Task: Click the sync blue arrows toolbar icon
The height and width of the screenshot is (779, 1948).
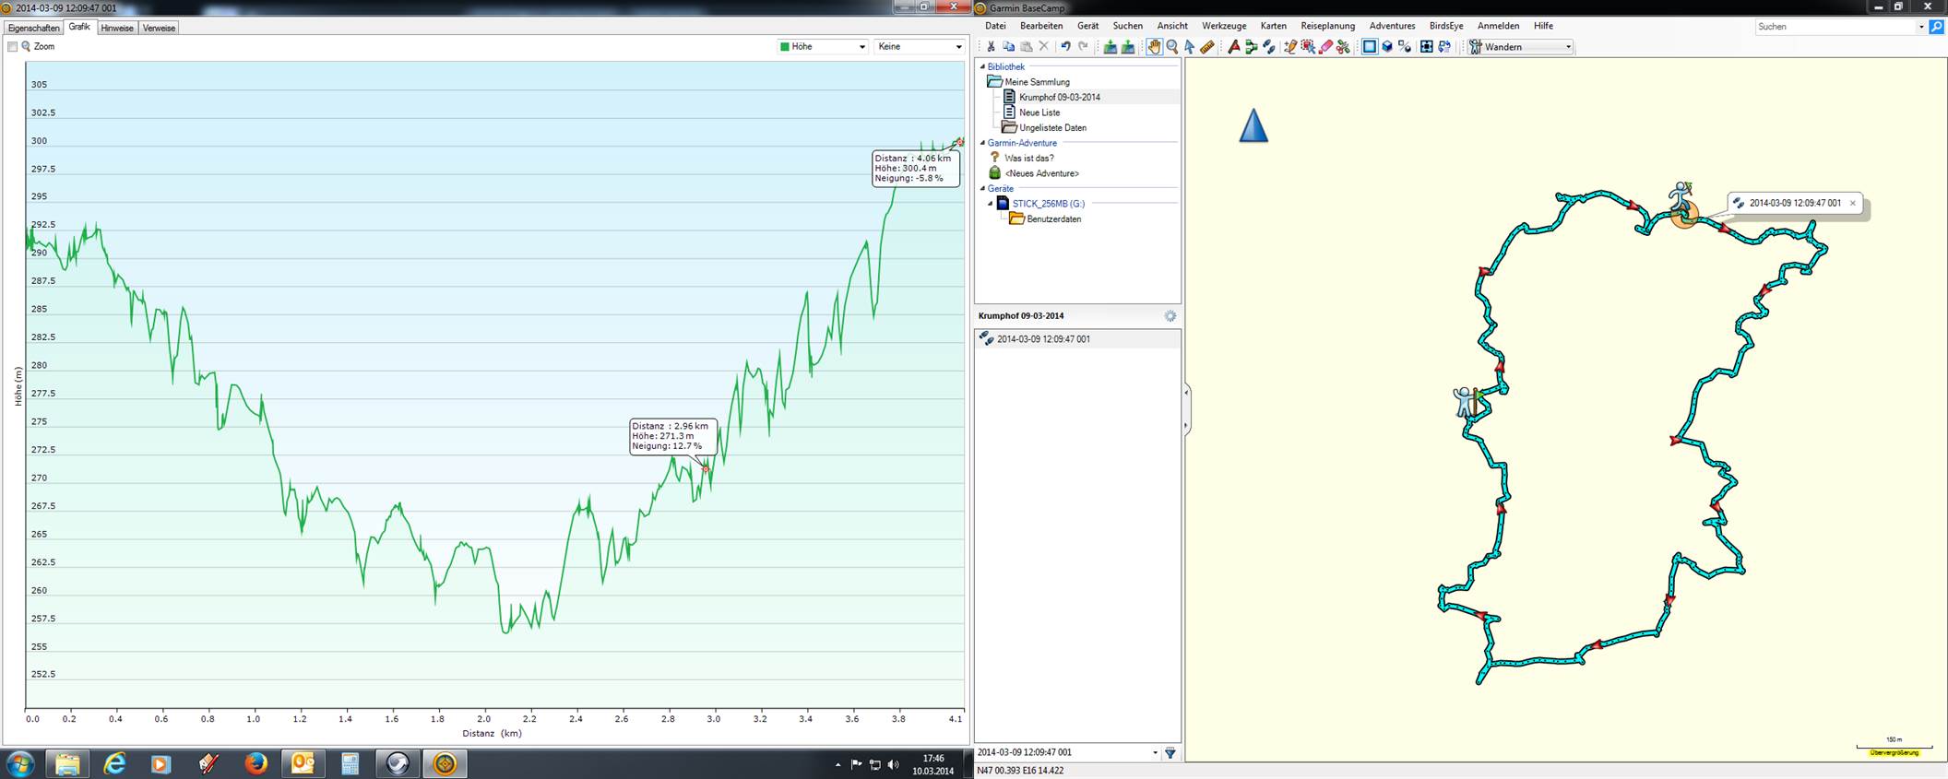Action: 1444,47
